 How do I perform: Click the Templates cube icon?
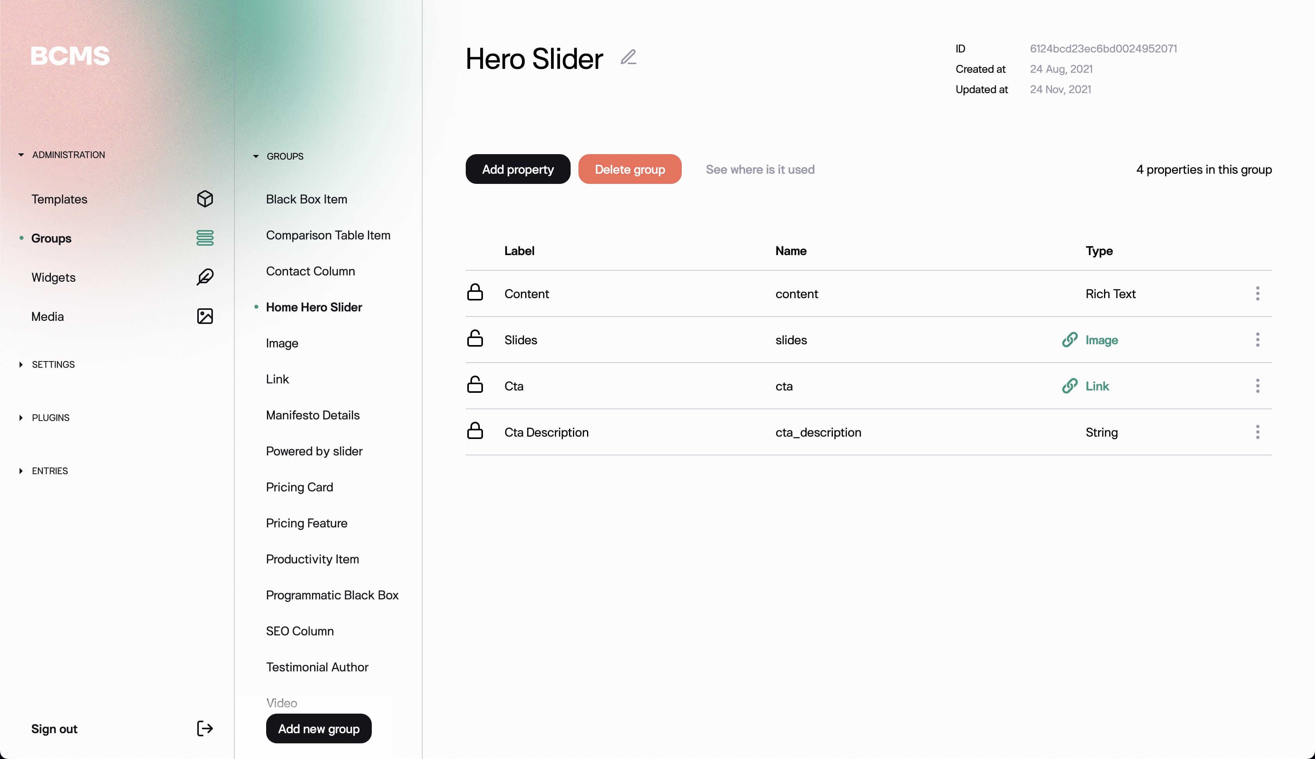[x=205, y=199]
